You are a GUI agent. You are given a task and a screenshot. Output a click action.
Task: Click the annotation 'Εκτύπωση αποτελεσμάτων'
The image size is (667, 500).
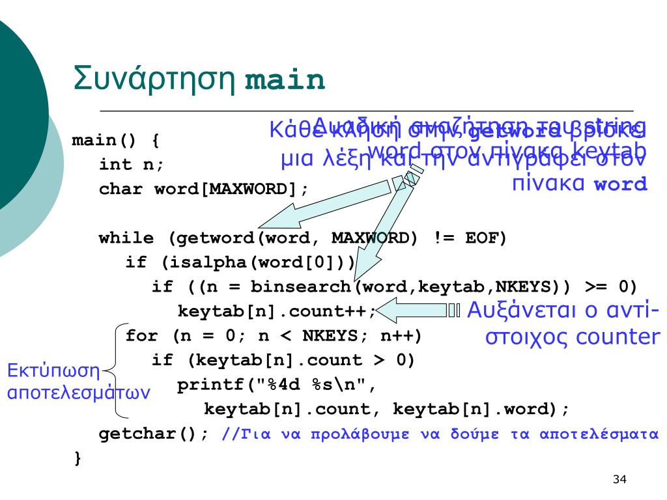79,382
